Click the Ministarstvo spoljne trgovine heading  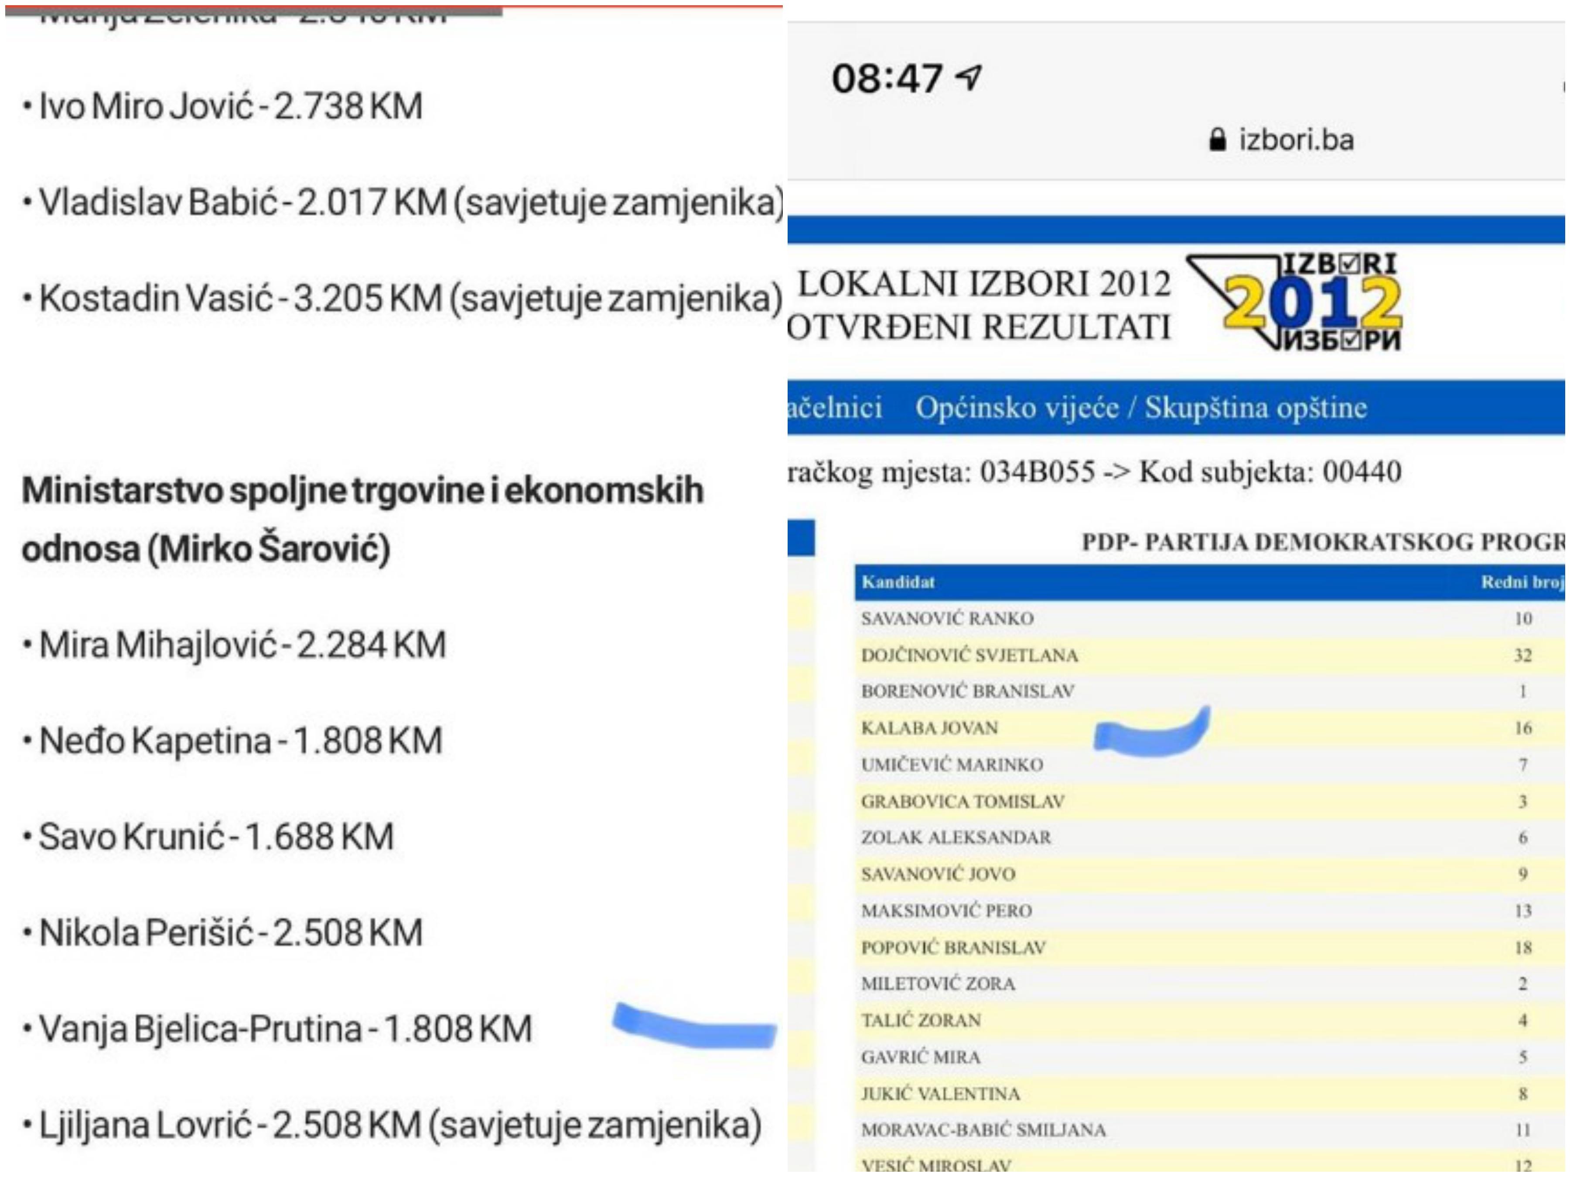362,519
